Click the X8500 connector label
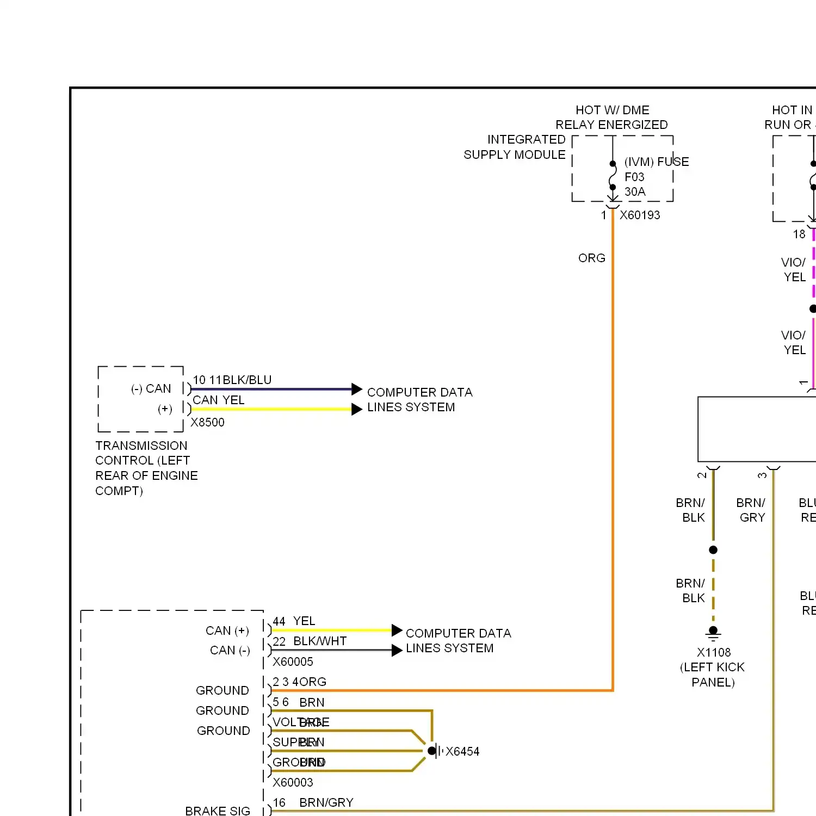 pyautogui.click(x=207, y=422)
